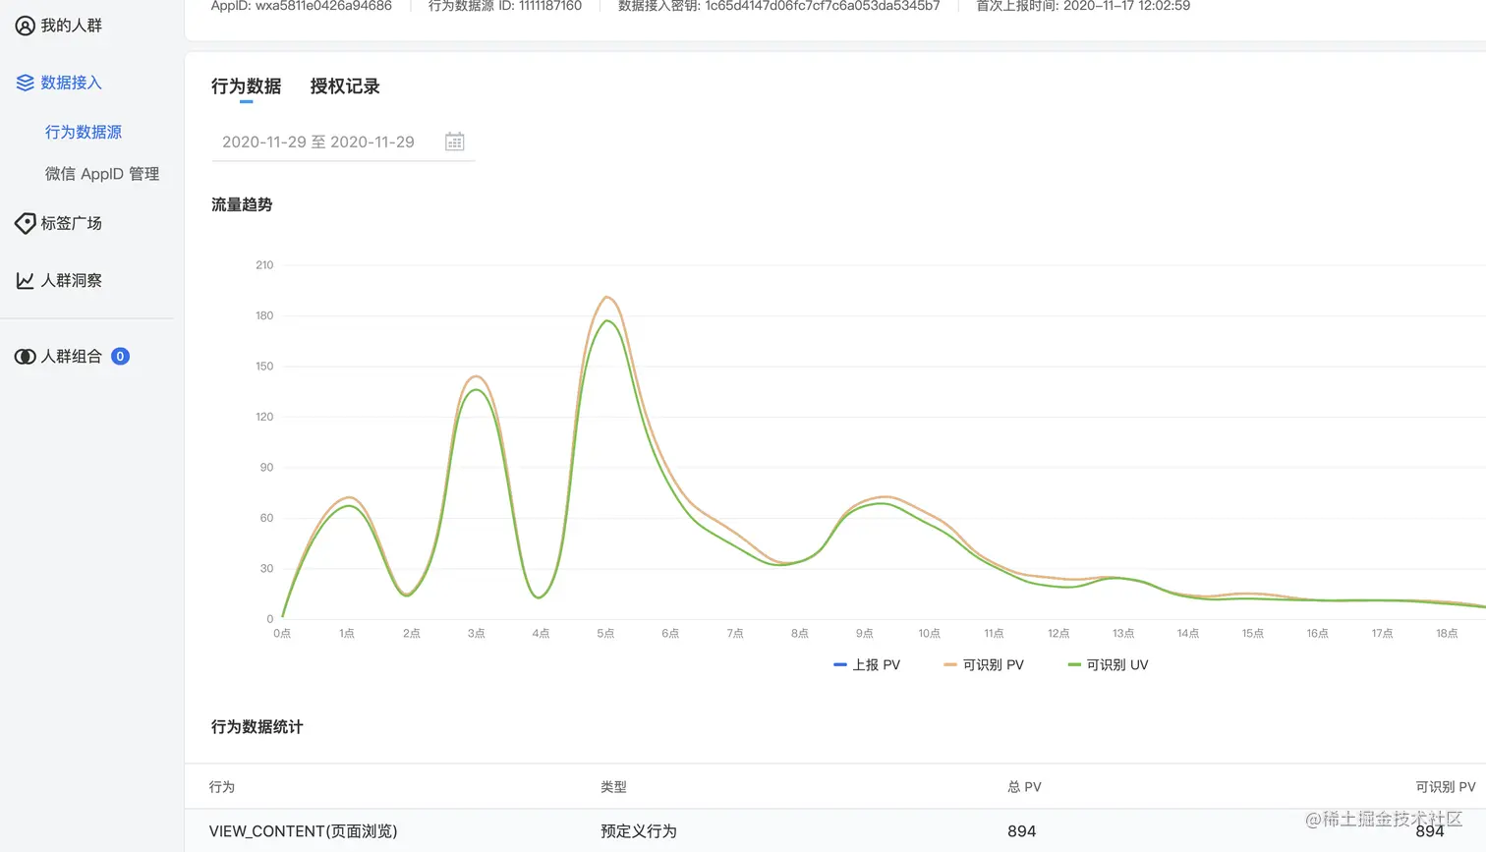Click the 210 y-axis value
Screen dimensions: 1486x852
[x=264, y=265]
